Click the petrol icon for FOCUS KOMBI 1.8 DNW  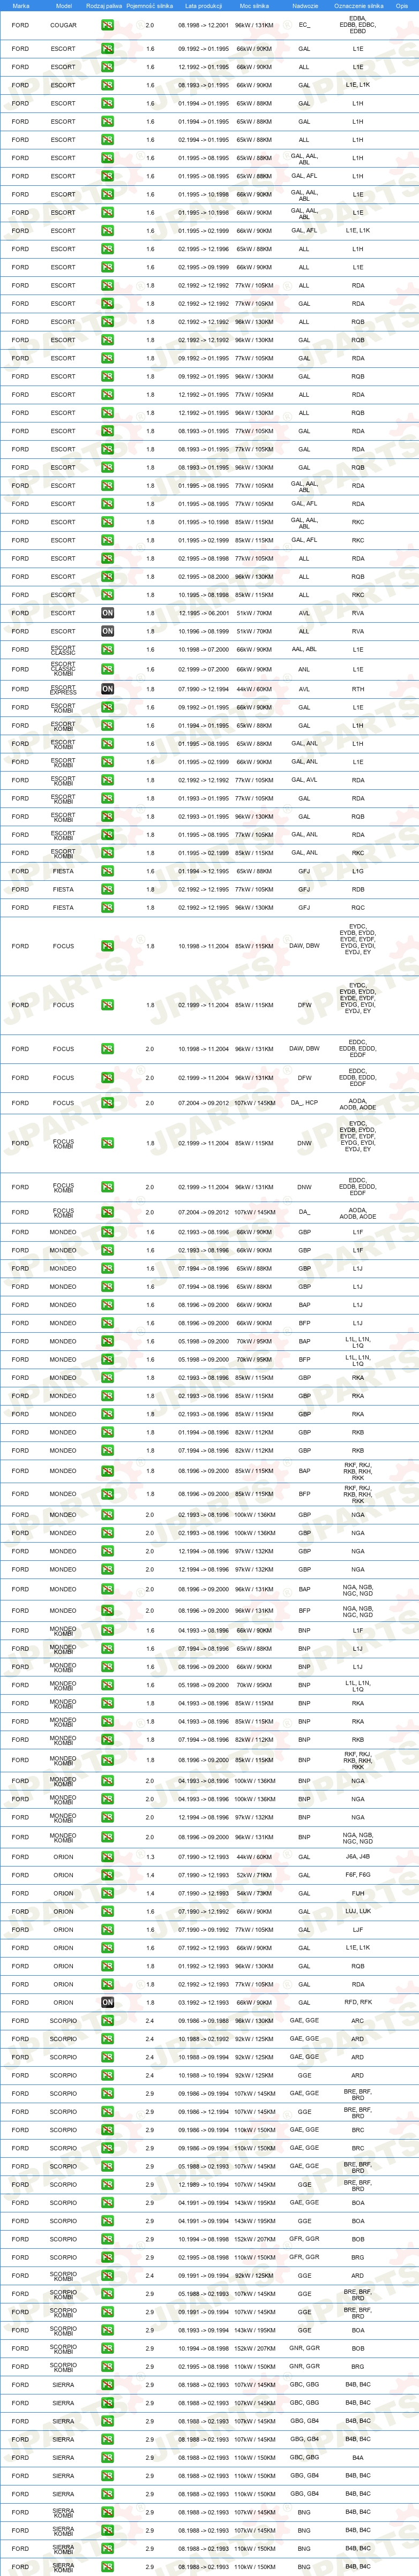107,1143
